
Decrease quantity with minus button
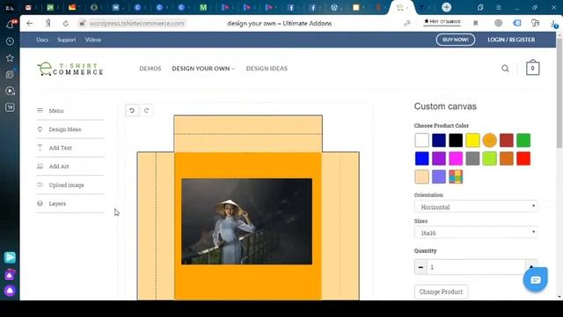[x=420, y=267]
